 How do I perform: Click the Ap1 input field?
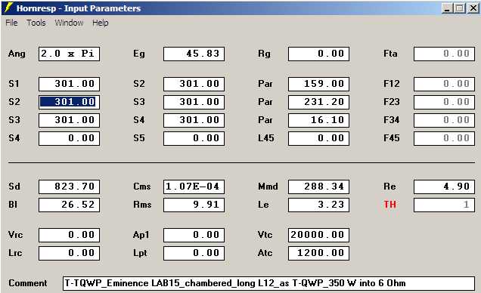click(194, 235)
